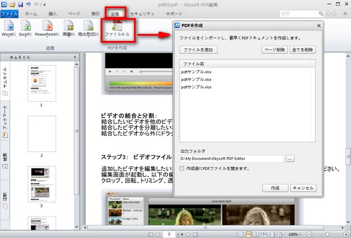The height and width of the screenshot is (238, 351).
Task: Click the output folder path field
Action: pos(232,158)
